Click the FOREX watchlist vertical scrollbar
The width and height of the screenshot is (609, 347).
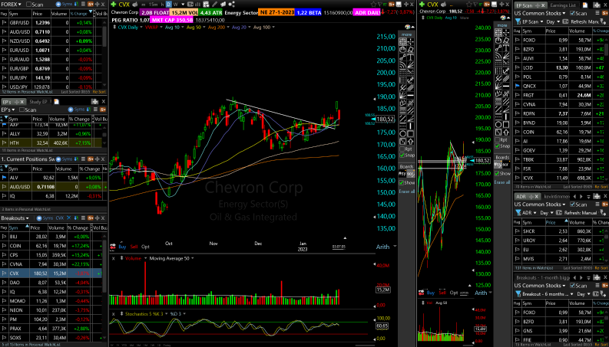[104, 35]
